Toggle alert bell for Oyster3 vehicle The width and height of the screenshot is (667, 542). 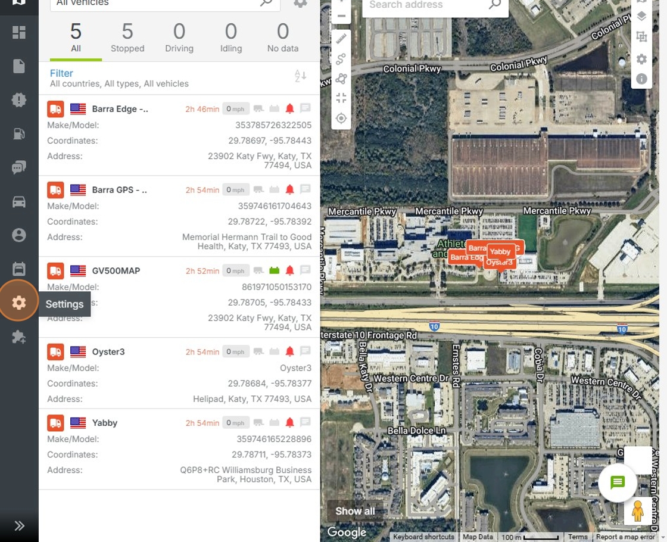click(289, 351)
